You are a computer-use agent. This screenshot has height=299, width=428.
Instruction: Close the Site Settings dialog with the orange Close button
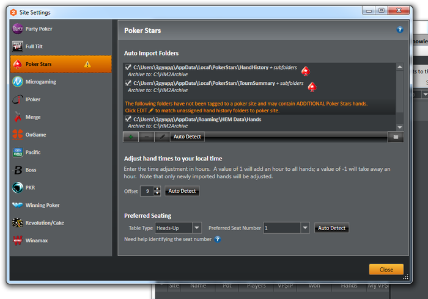[x=386, y=270]
